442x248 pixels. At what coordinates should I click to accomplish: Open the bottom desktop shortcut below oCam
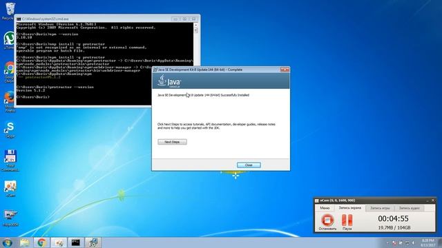click(x=10, y=218)
